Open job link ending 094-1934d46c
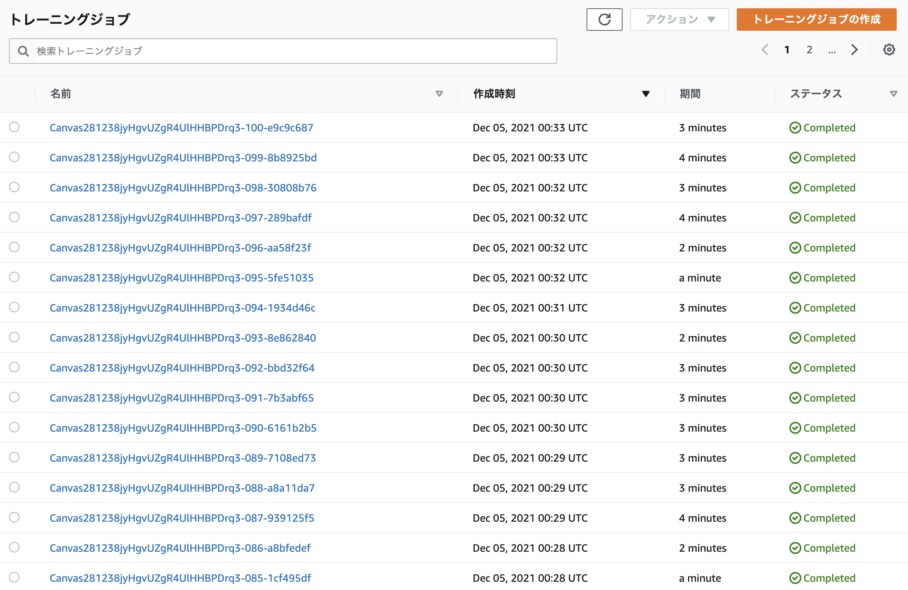The width and height of the screenshot is (908, 590). click(x=183, y=308)
